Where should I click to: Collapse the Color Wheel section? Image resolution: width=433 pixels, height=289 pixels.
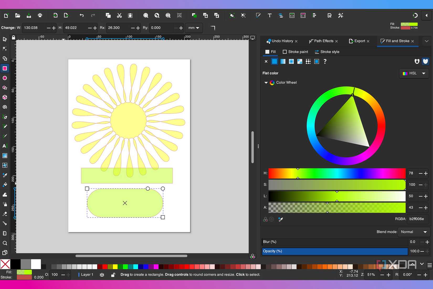pyautogui.click(x=266, y=82)
